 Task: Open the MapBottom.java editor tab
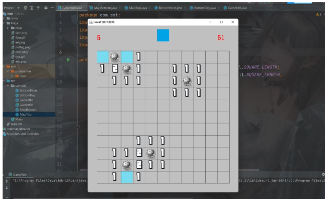105,8
